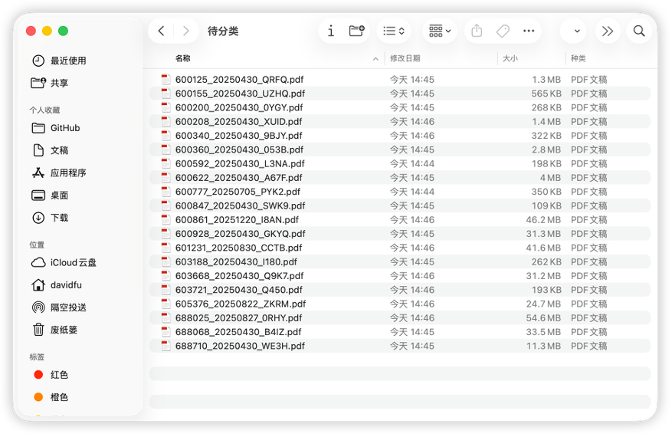The height and width of the screenshot is (434, 672).
Task: Open the AirDrop sidebar item
Action: point(67,307)
